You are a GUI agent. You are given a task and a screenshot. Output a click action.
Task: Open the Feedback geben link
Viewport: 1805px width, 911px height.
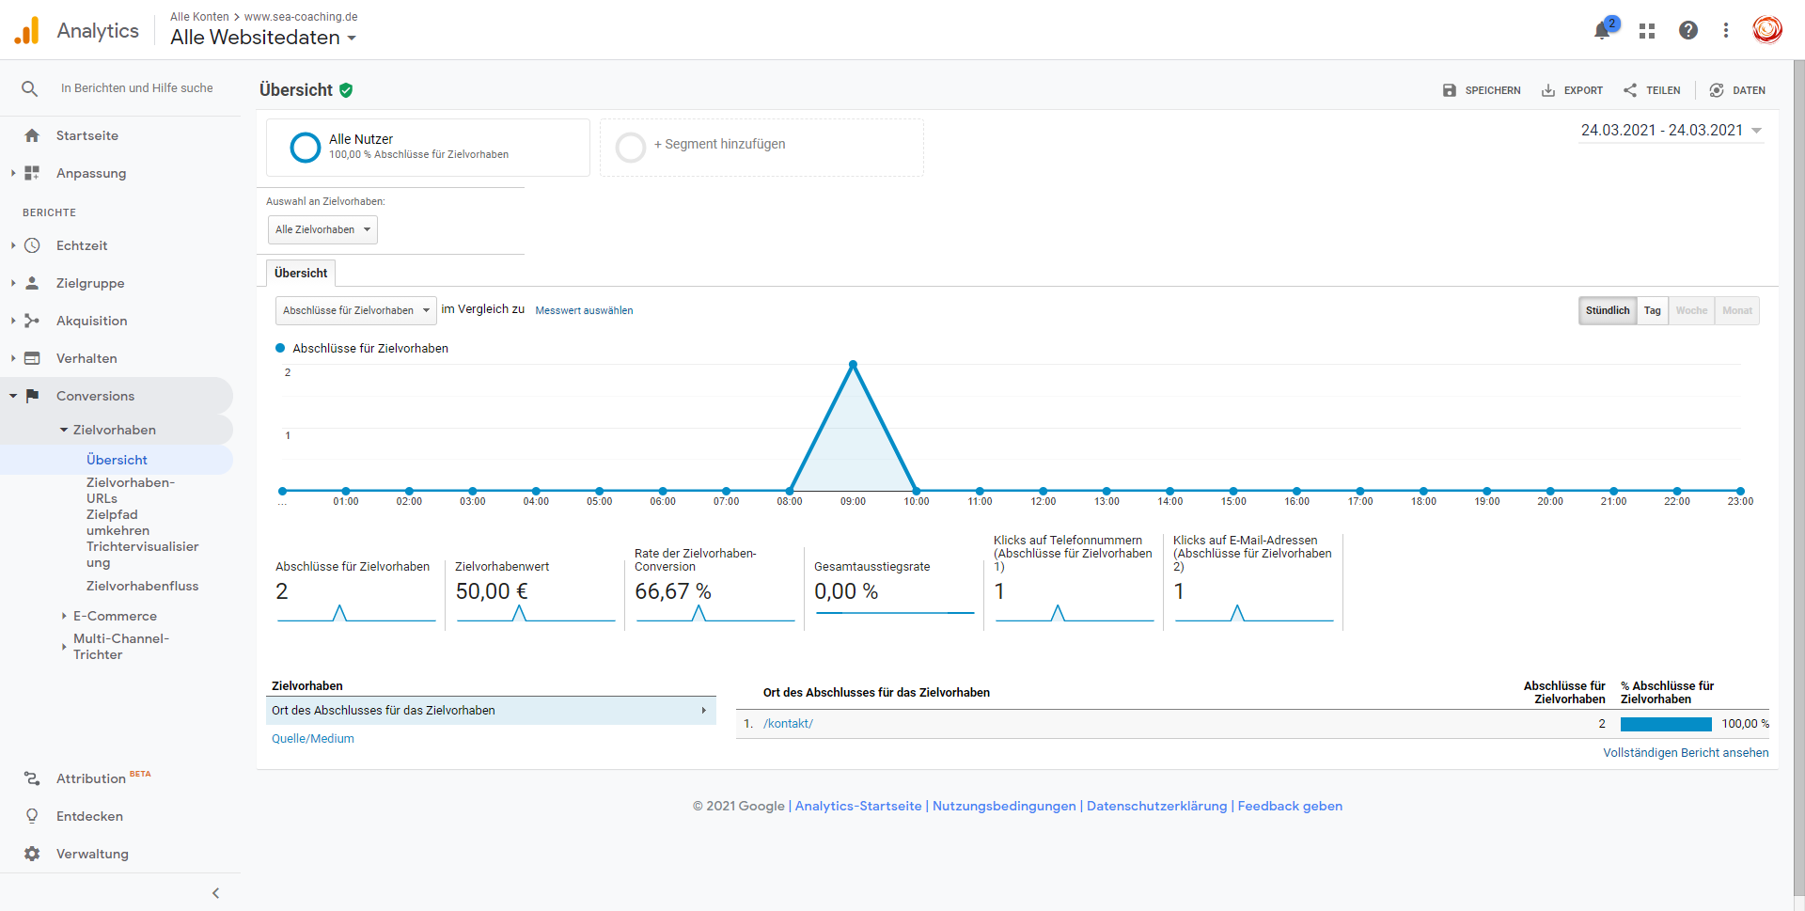point(1290,806)
